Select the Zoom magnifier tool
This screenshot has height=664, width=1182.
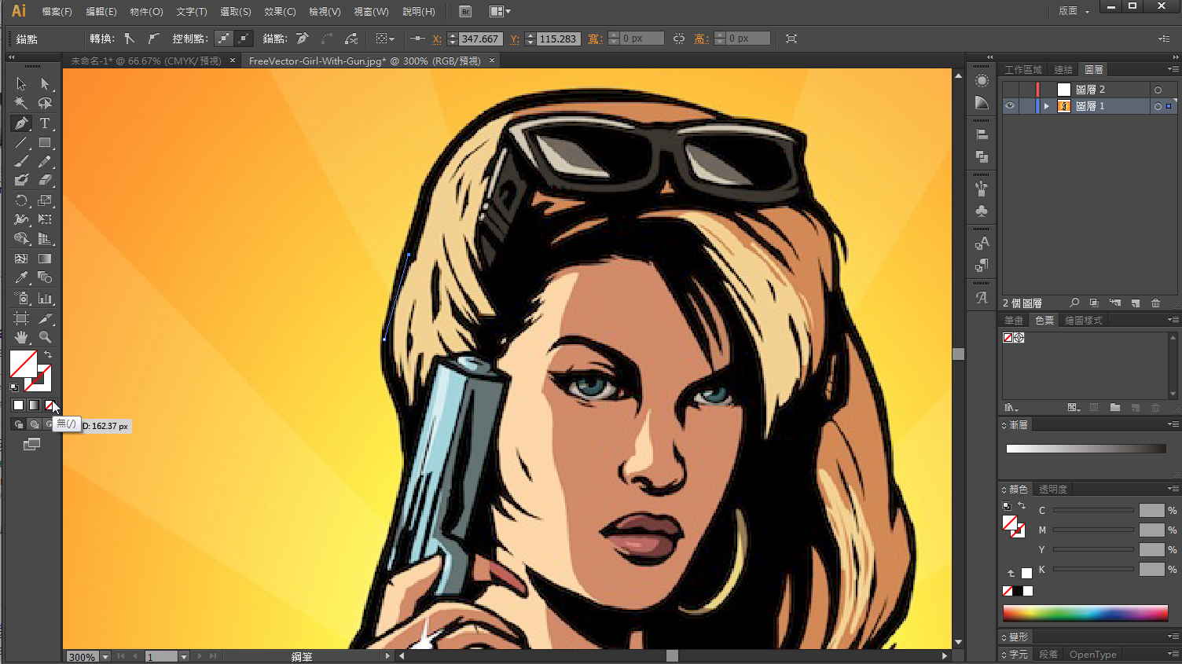(45, 337)
